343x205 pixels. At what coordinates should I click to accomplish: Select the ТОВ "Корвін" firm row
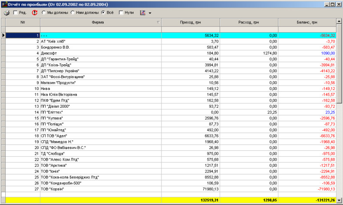click(x=100, y=189)
